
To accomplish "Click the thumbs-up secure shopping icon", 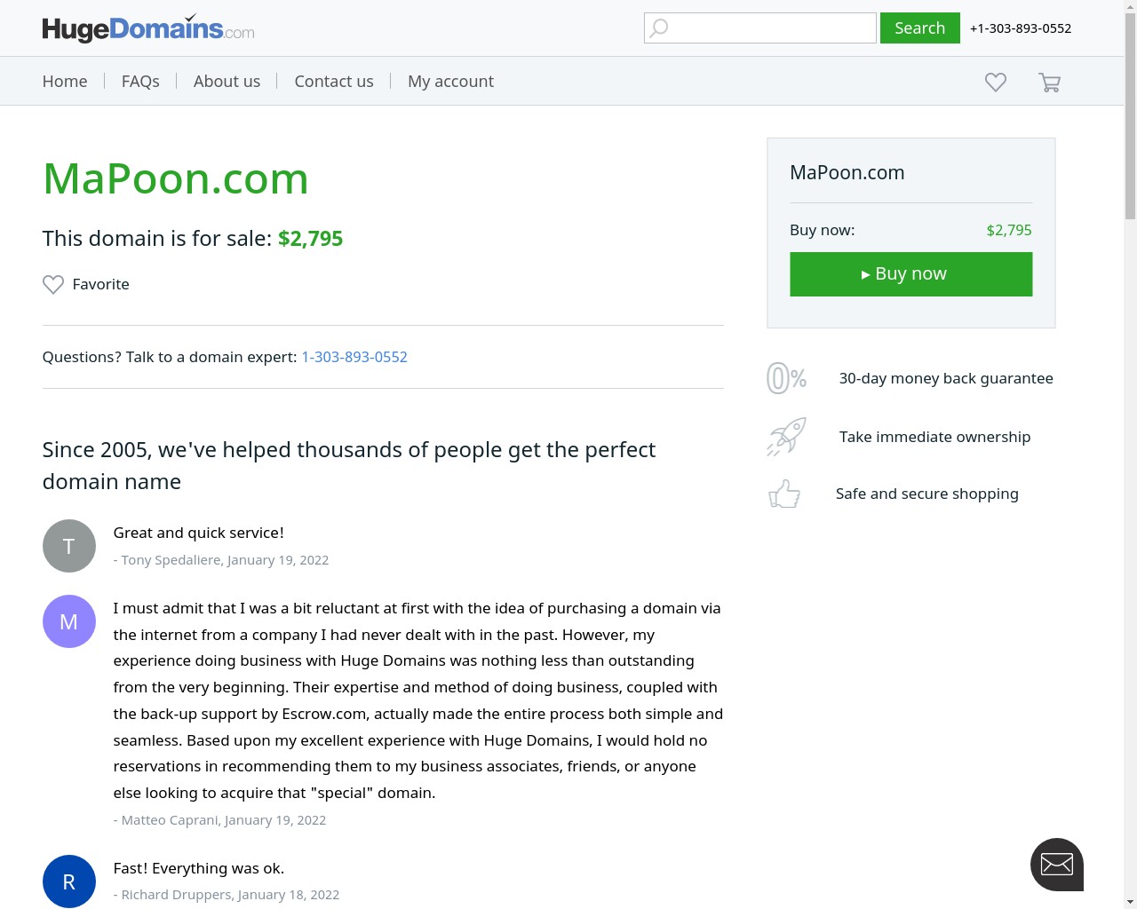I will 784,494.
